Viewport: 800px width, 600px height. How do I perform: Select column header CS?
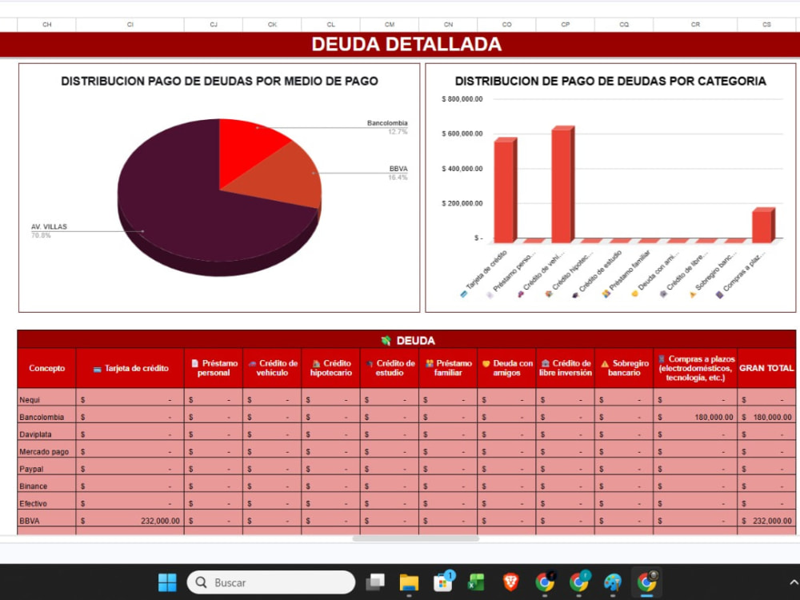tap(766, 25)
